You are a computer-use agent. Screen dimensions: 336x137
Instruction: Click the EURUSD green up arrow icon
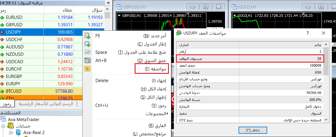3,17
